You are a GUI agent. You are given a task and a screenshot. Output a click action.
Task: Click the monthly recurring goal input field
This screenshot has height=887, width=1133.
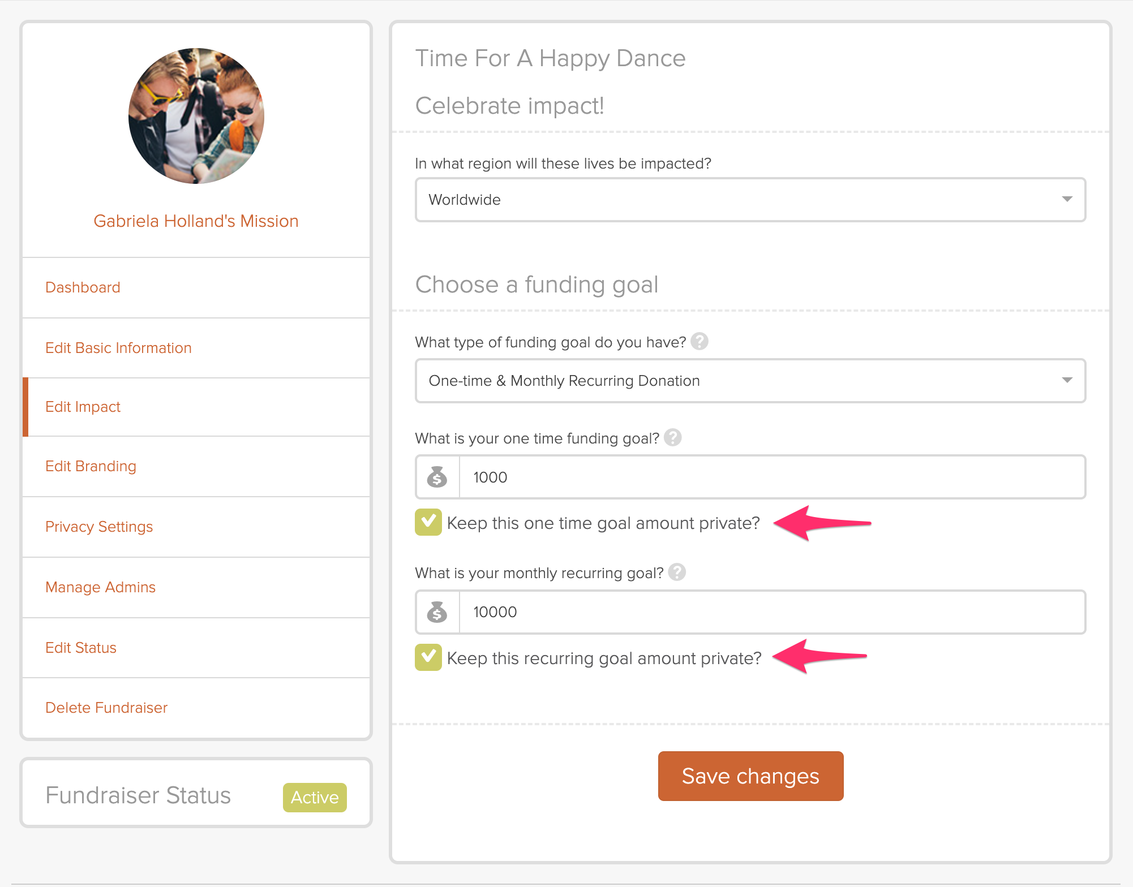771,612
